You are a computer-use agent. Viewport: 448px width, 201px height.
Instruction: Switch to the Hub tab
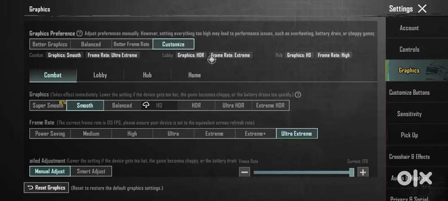[x=147, y=75]
